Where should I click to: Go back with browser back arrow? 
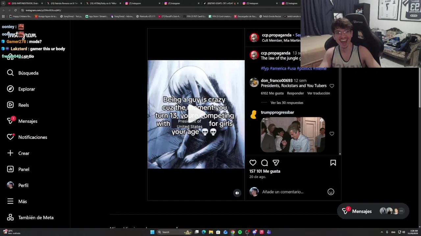click(4, 10)
